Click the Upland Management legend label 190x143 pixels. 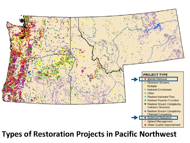[x=160, y=121]
